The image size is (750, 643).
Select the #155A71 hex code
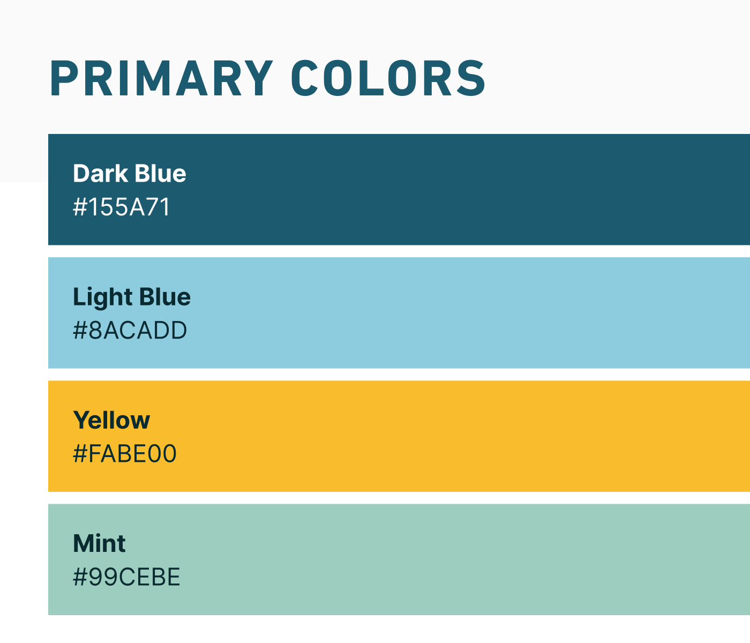(122, 207)
